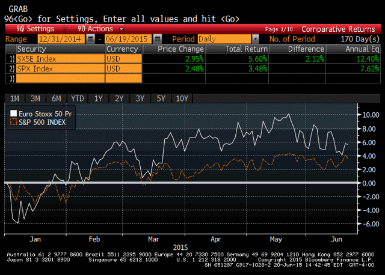Select the YTD time range tab

78,98
